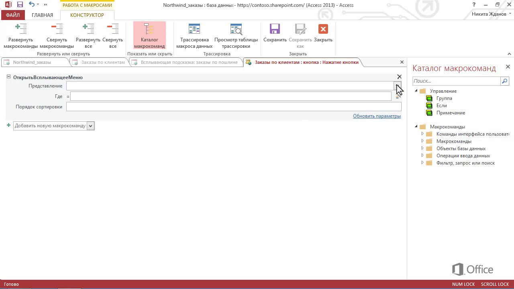The width and height of the screenshot is (514, 289).
Task: Open Просмотр таблицы трассировки
Action: (236, 36)
